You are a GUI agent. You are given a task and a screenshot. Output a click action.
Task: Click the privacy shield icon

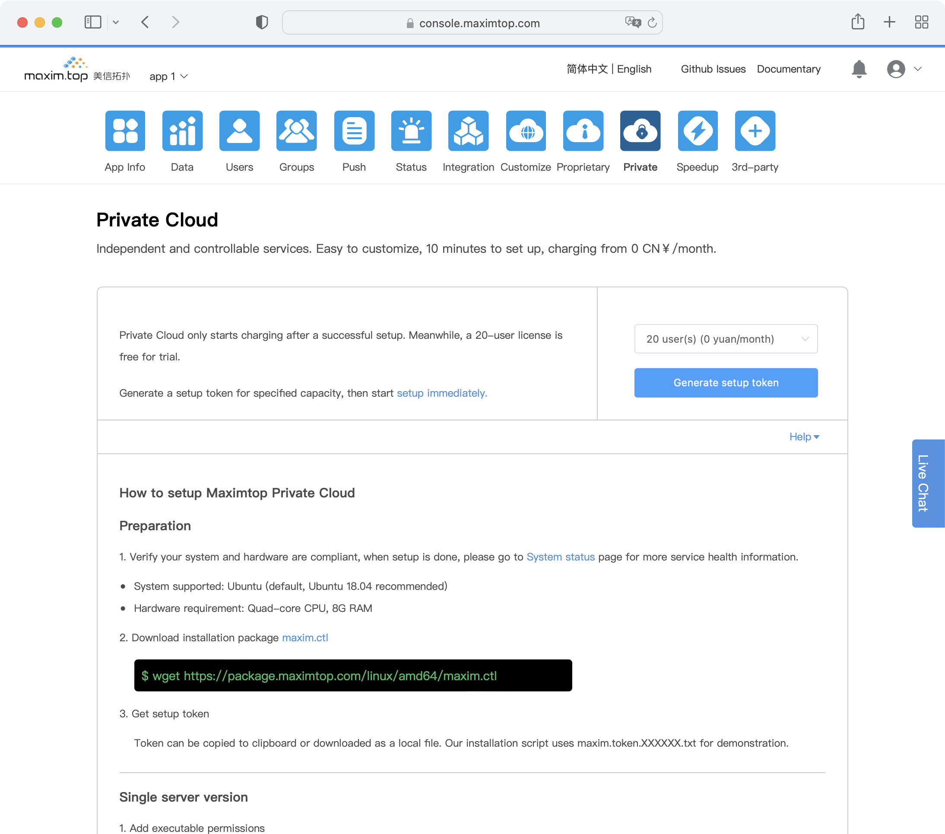[x=262, y=22]
